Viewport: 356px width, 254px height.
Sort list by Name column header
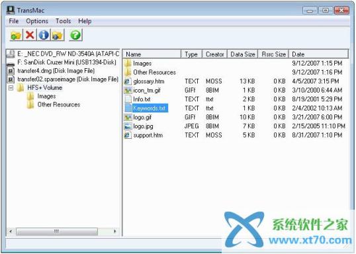click(152, 54)
